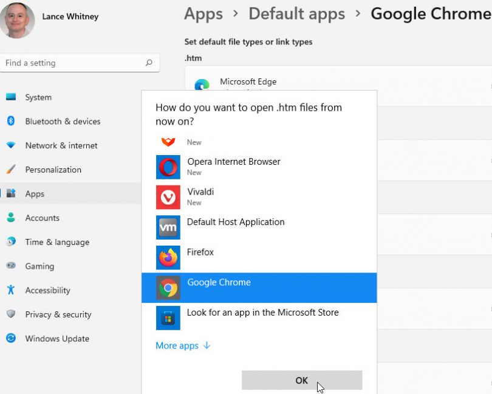Open Apps from the sidebar
The image size is (492, 394).
click(35, 193)
